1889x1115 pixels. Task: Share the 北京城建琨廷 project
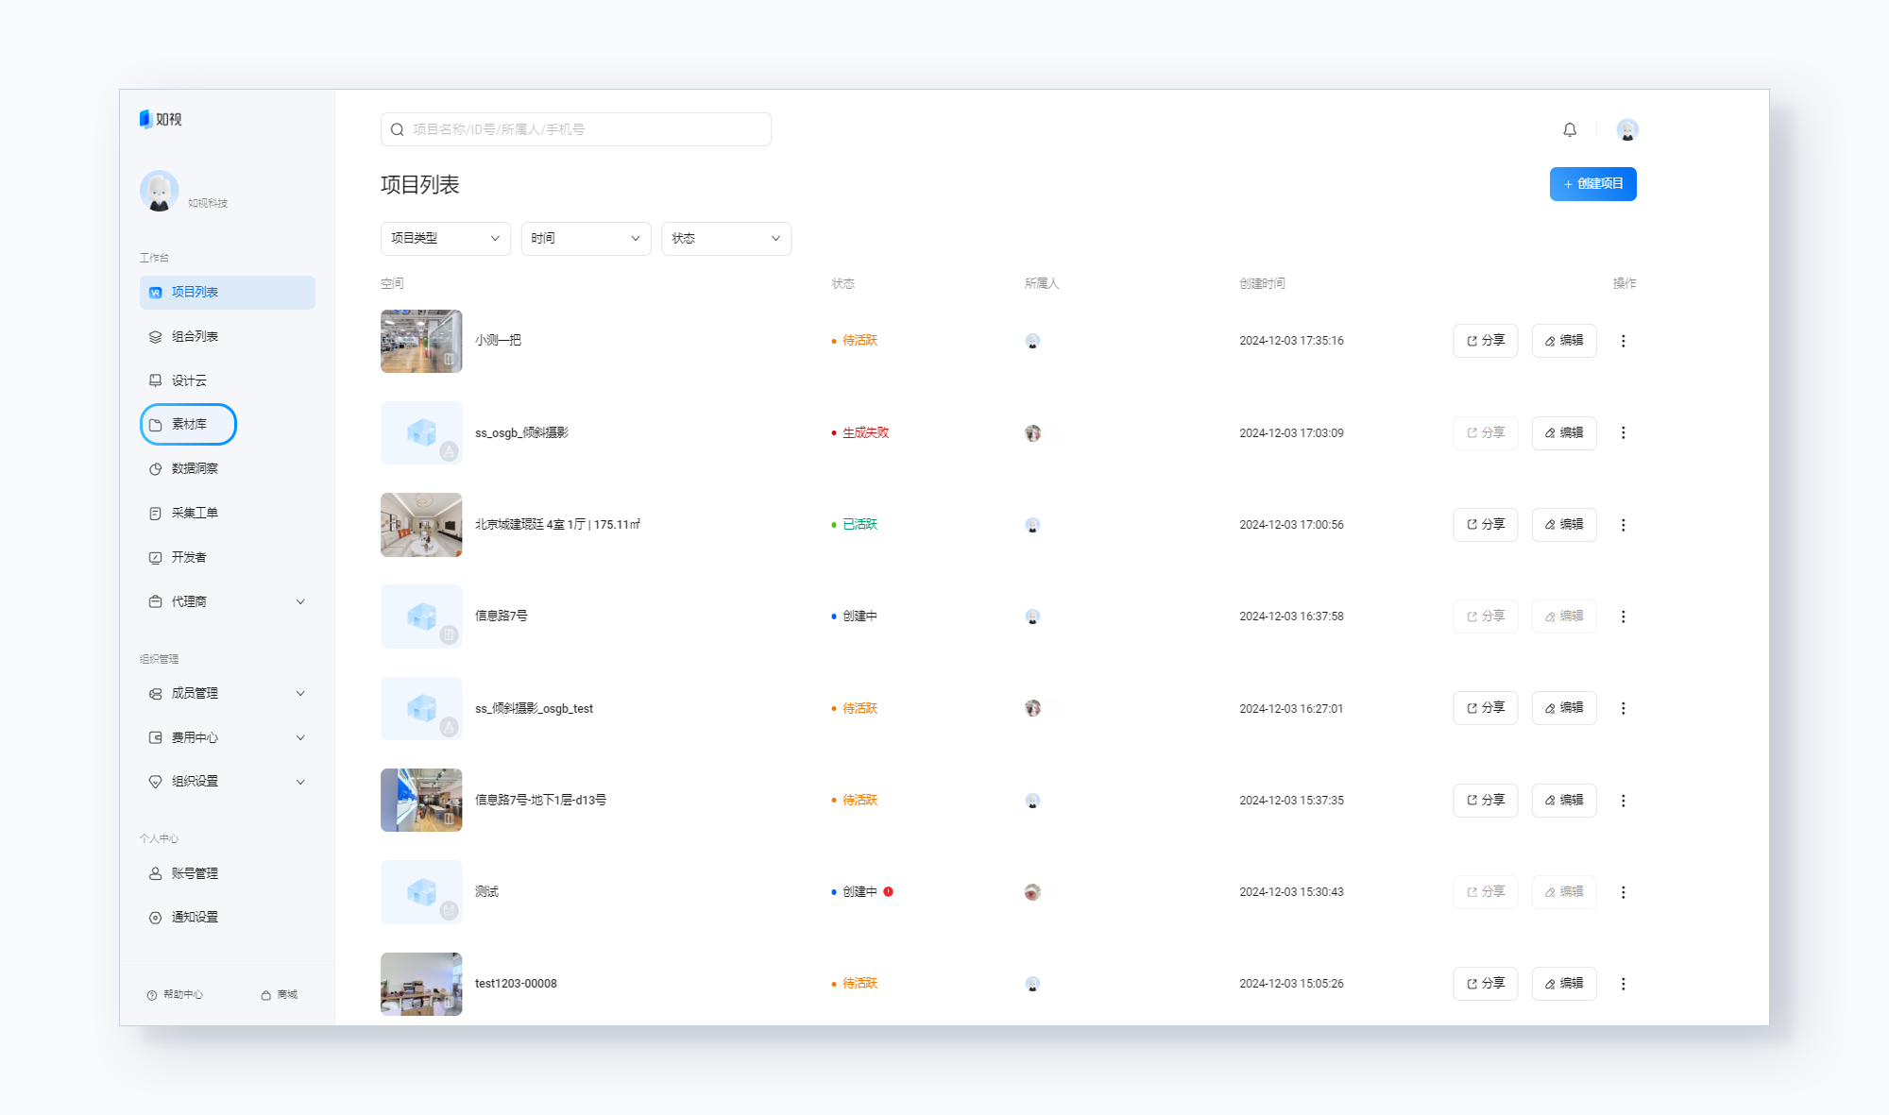[1485, 525]
